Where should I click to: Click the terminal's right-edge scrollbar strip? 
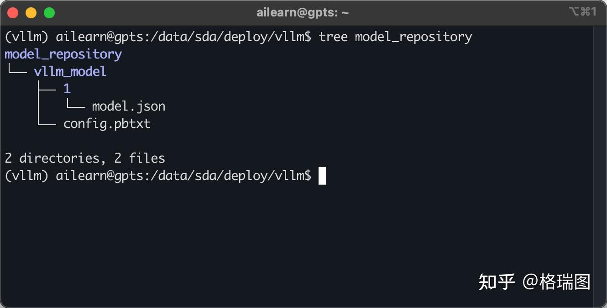tap(599, 165)
